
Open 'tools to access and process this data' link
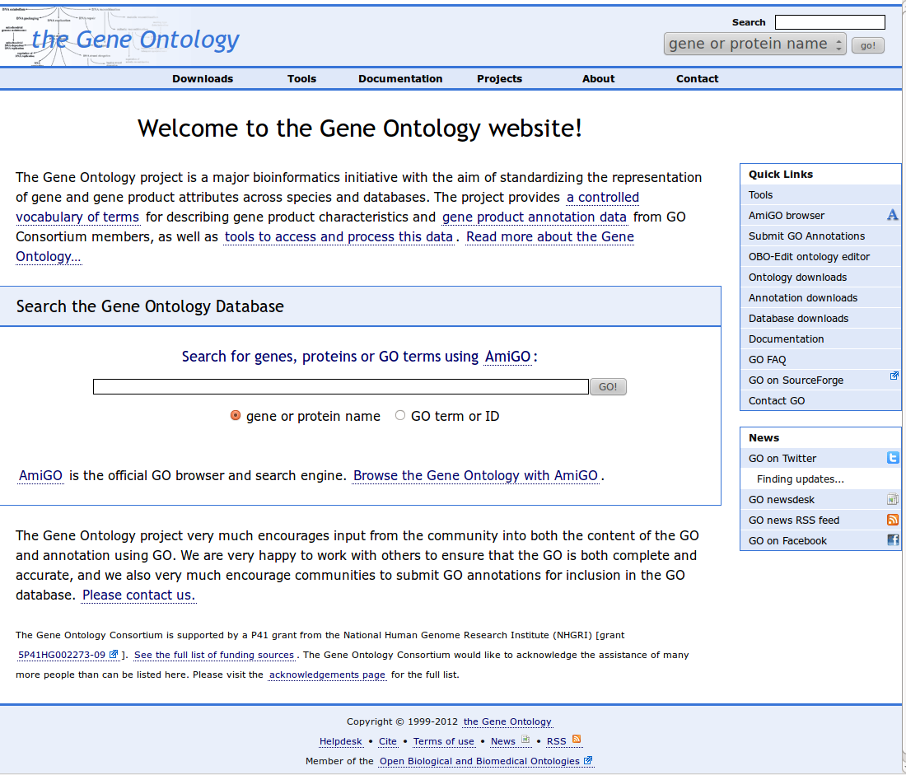[x=339, y=237]
